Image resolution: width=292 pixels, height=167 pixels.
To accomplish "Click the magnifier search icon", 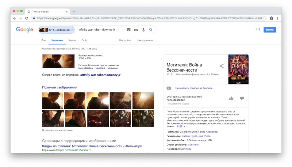I will tap(151, 30).
